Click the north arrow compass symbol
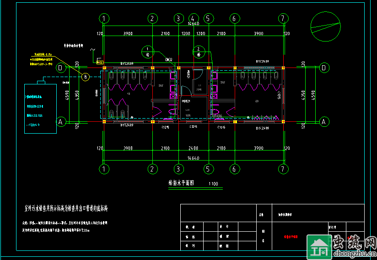 coord(325,26)
